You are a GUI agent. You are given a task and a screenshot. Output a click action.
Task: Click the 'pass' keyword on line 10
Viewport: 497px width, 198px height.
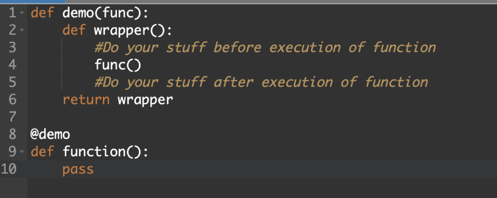pyautogui.click(x=78, y=169)
